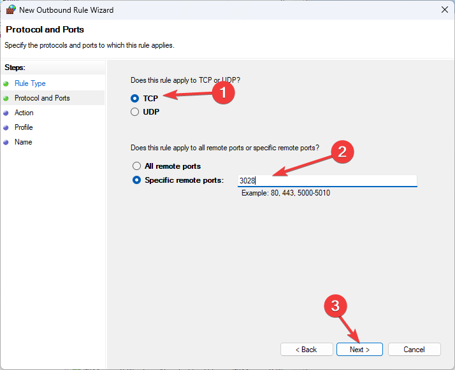Image resolution: width=455 pixels, height=370 pixels.
Task: Close the New Outbound Rule Wizard window
Action: click(x=444, y=10)
